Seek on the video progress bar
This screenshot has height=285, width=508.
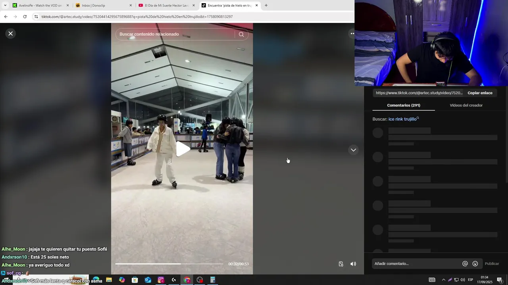pos(169,264)
